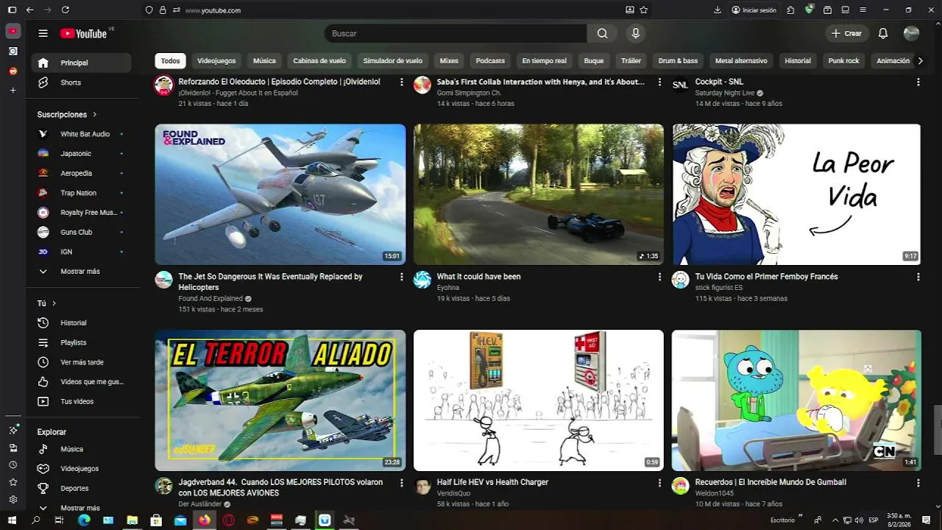Open Trap Nation subscription
Viewport: 942px width, 530px height.
click(x=81, y=193)
